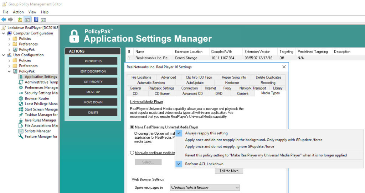Choose Revert this policy setting when no longer applied
Viewport: 365px width, 193px height.
pyautogui.click(x=266, y=155)
